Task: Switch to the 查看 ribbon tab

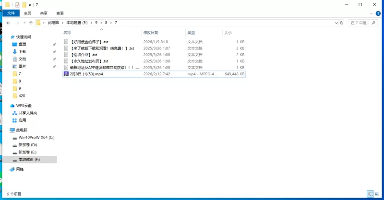Action: [60, 13]
